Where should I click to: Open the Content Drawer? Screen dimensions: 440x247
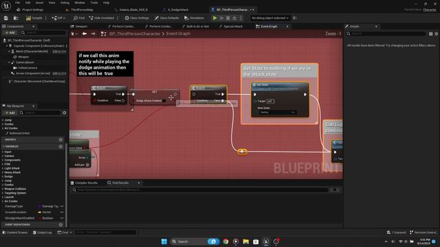tap(15, 233)
